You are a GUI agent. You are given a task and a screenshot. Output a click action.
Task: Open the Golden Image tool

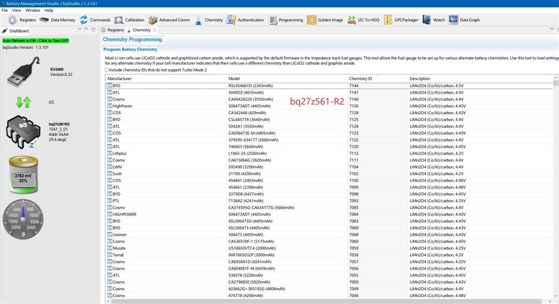tap(325, 20)
